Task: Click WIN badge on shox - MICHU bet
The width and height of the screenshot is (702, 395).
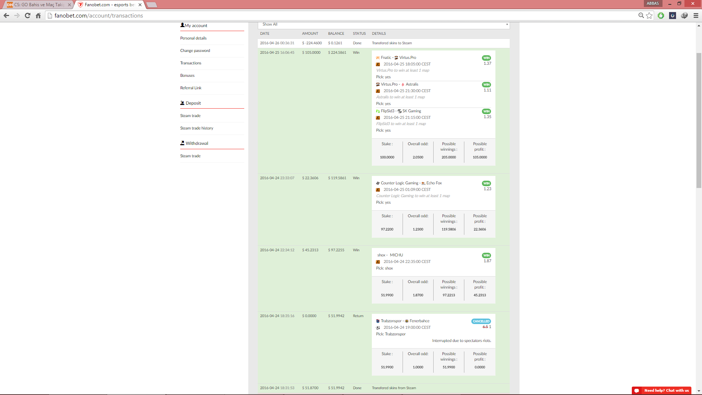Action: coord(486,255)
